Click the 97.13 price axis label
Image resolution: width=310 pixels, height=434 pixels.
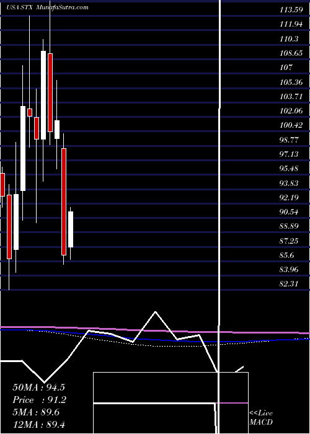pos(290,154)
